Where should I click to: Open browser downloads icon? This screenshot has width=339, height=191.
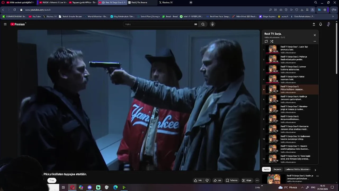(x=302, y=10)
